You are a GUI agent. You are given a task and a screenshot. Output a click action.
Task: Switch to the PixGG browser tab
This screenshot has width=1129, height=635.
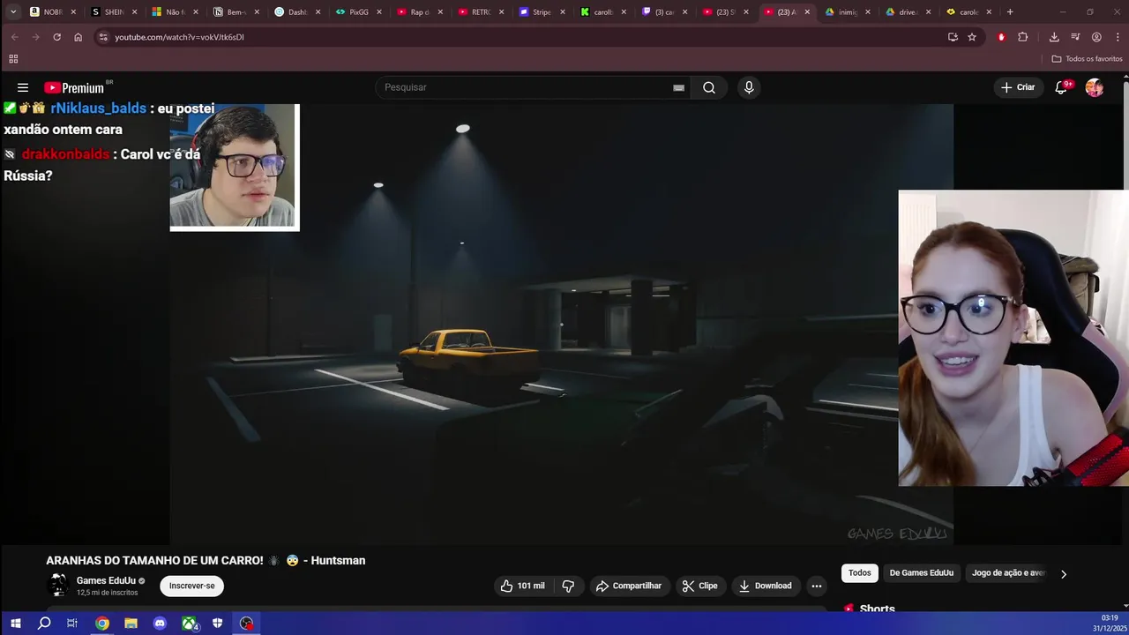[359, 12]
